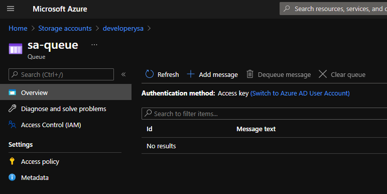Sort by the Message text column header

pyautogui.click(x=256, y=129)
